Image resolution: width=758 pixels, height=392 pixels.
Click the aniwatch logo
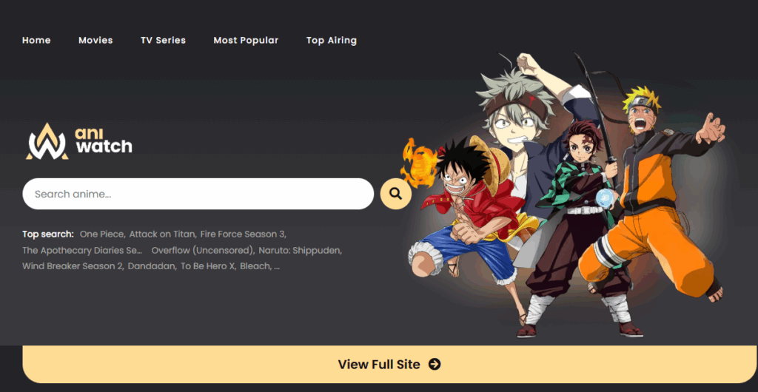point(78,141)
